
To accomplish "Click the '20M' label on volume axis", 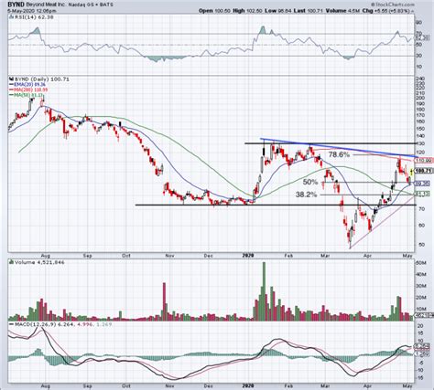I will (x=421, y=298).
